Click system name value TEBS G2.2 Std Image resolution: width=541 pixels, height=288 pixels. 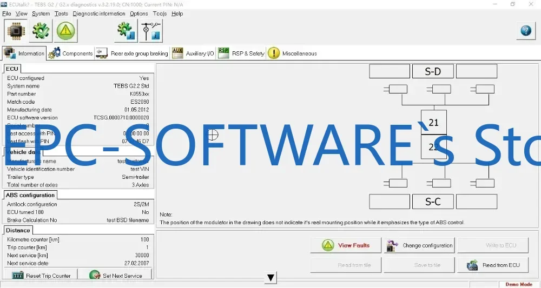click(x=131, y=86)
